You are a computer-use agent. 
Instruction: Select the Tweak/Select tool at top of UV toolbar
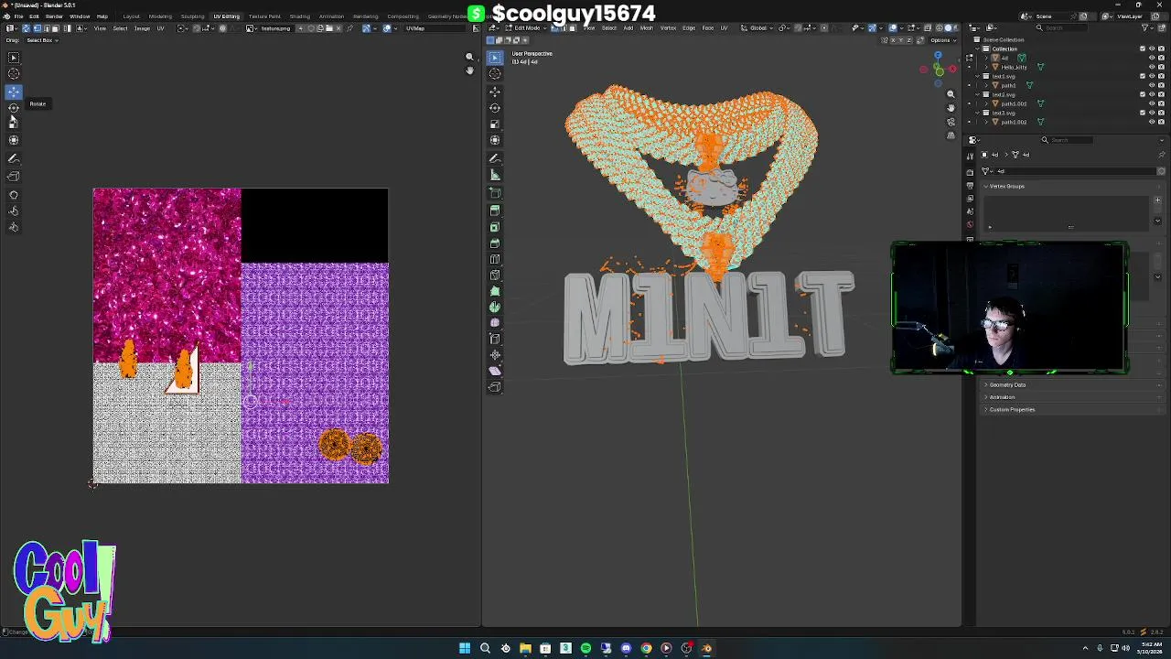(14, 58)
